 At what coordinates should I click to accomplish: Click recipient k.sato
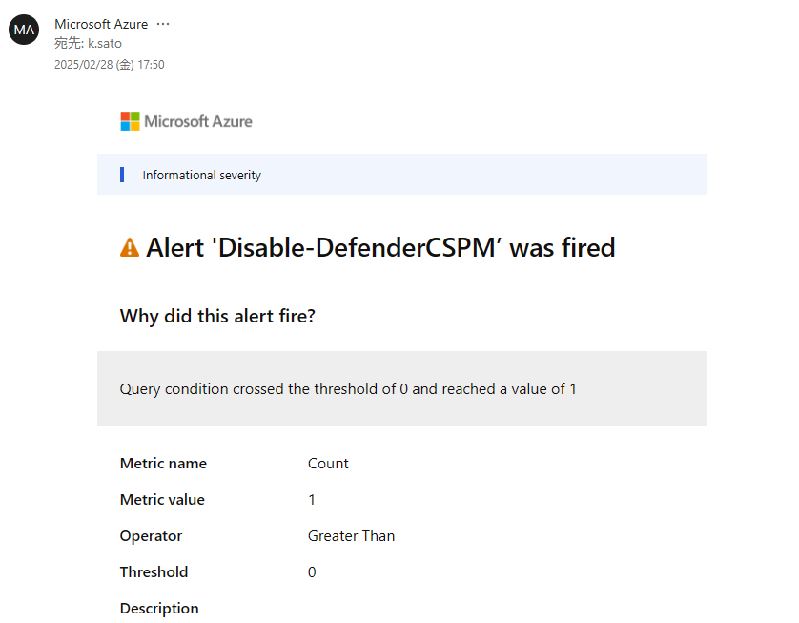coord(105,43)
